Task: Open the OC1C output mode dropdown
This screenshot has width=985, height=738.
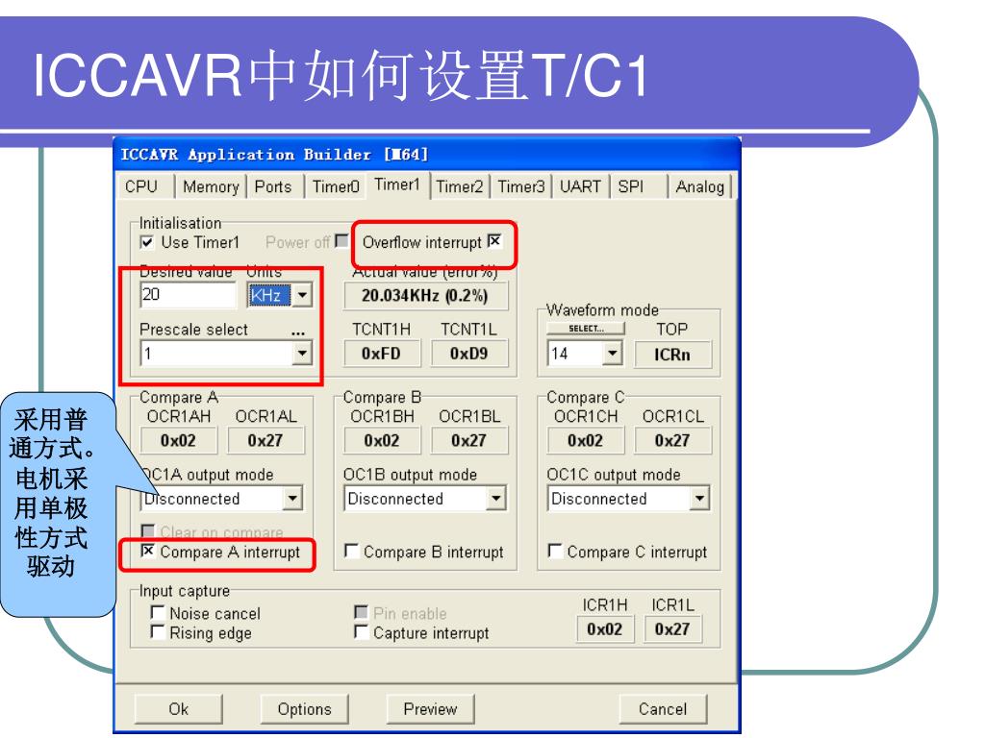Action: tap(699, 499)
